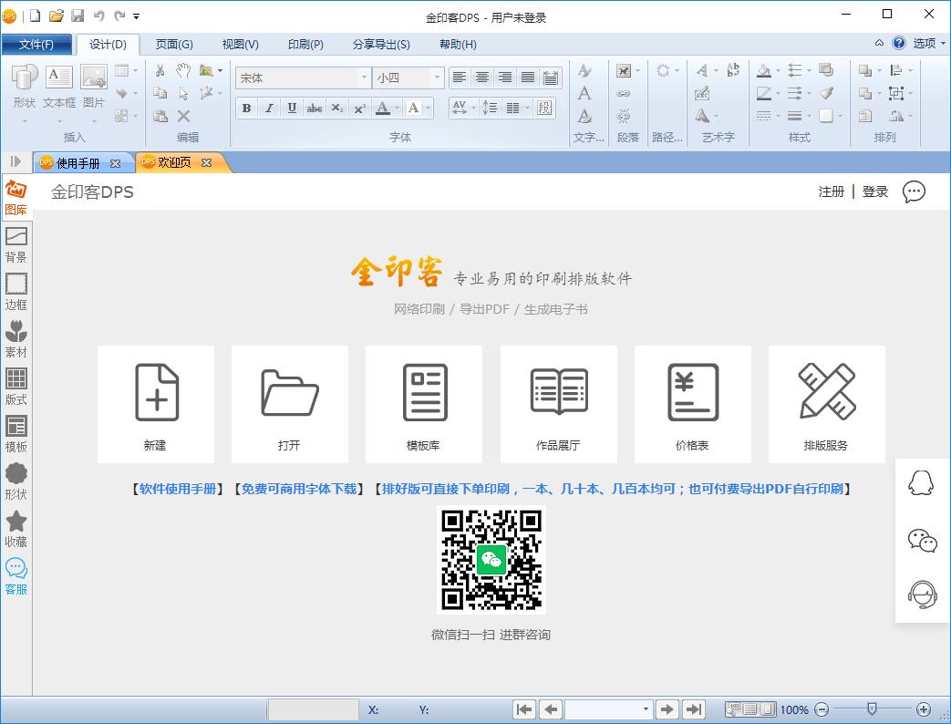
Task: Open the 排版服务 layout service card
Action: pos(827,405)
